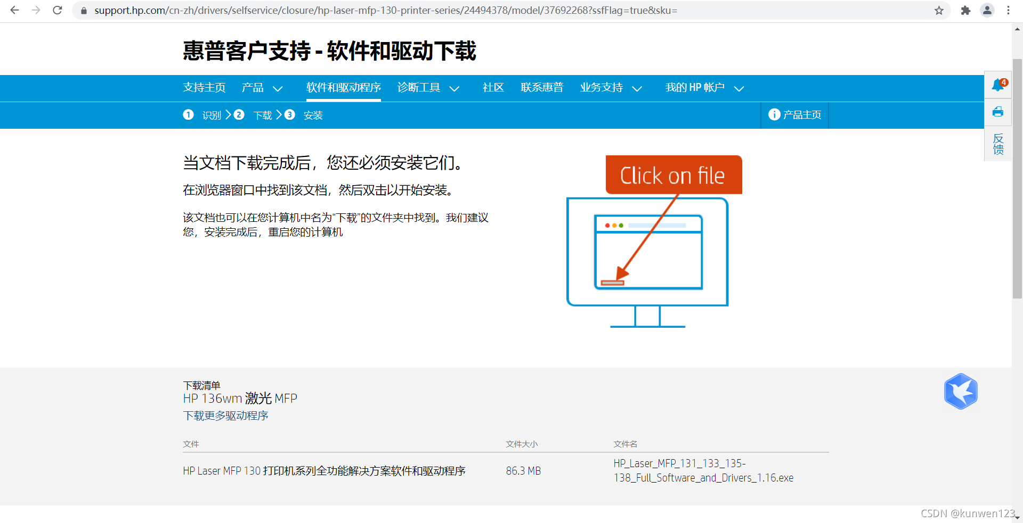Click the info icon beside 产品主页

[774, 114]
